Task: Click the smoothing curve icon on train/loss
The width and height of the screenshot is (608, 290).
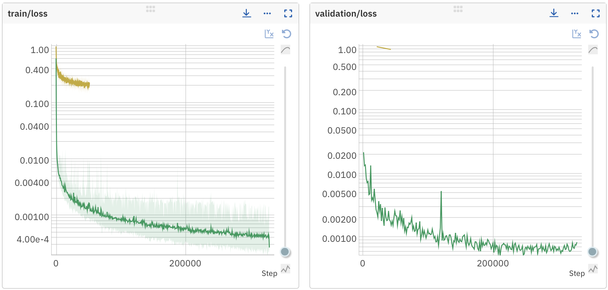Action: (x=285, y=50)
